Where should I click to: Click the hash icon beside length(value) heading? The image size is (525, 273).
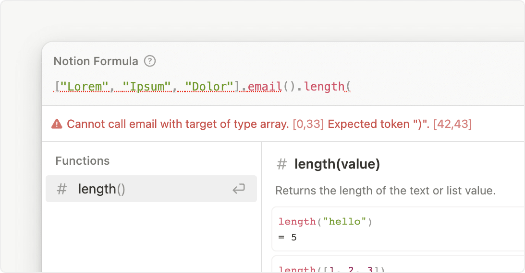281,164
